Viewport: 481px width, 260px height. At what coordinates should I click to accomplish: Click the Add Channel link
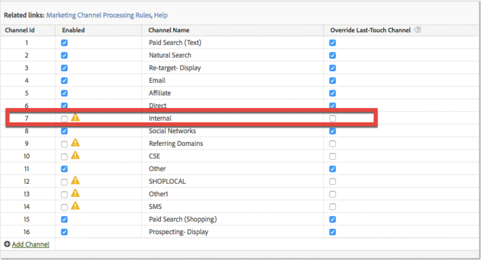[31, 244]
